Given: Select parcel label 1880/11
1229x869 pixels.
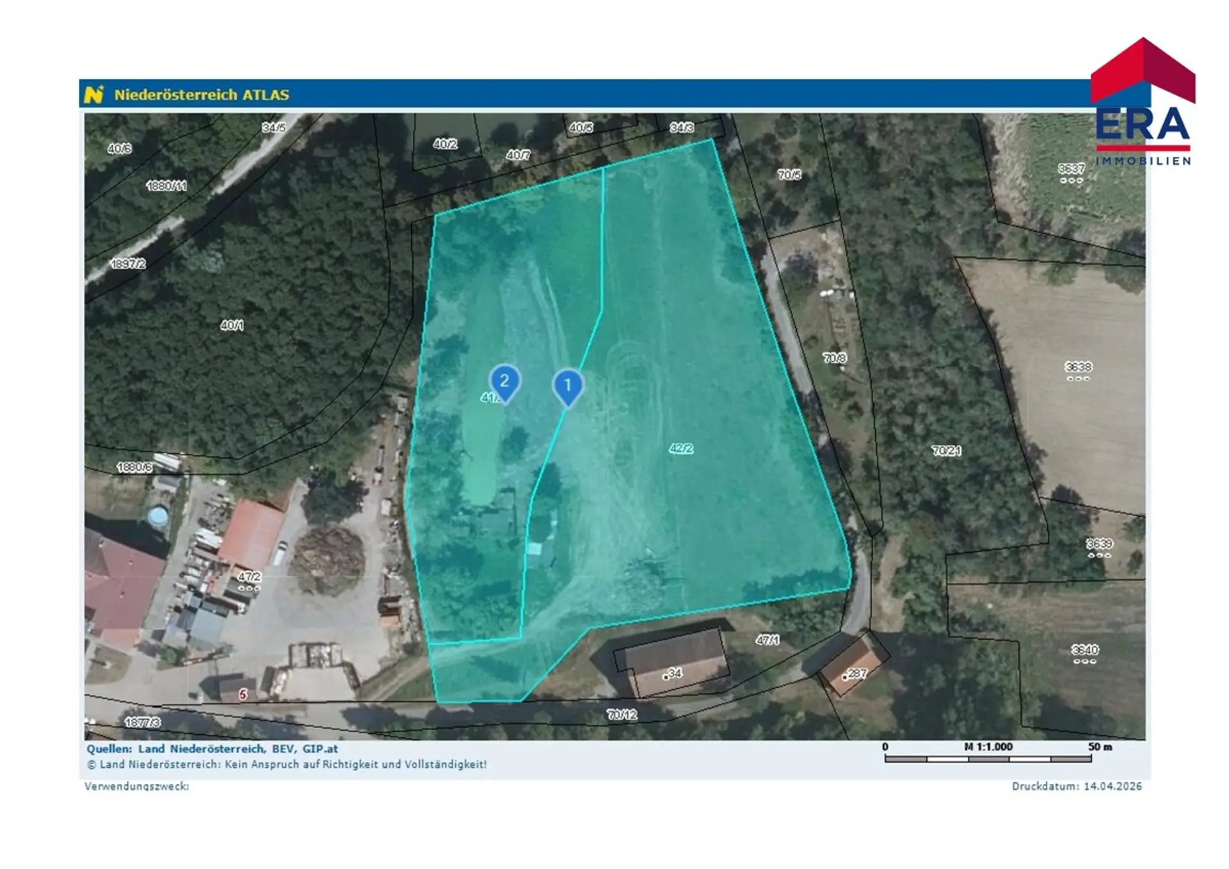Looking at the screenshot, I should click(x=166, y=186).
